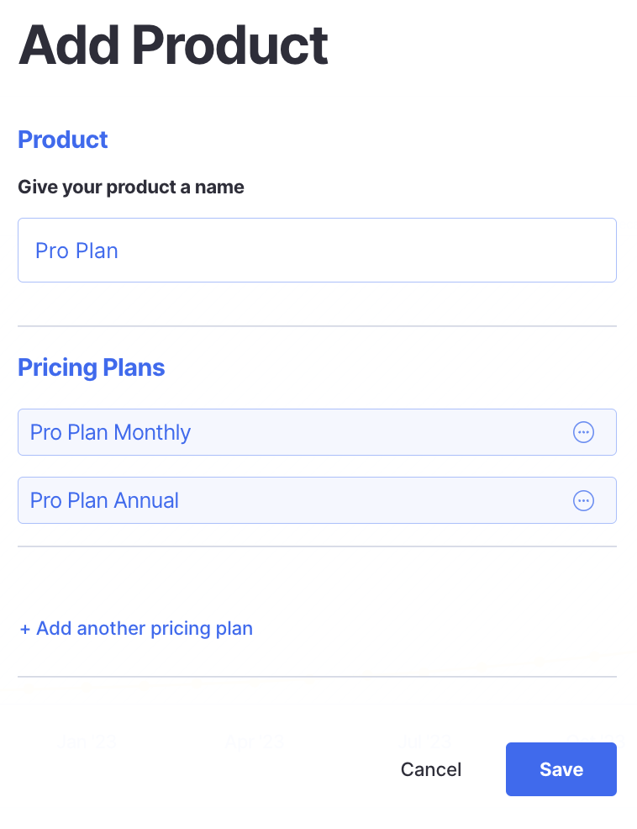Add another pricing plan
The width and height of the screenshot is (637, 829).
144,629
